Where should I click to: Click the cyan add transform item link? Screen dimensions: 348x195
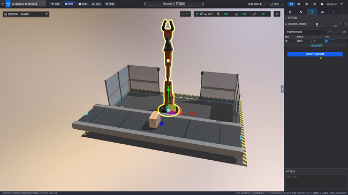[316, 45]
